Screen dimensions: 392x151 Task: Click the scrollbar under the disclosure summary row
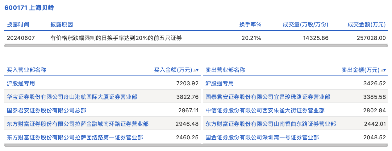196,46
